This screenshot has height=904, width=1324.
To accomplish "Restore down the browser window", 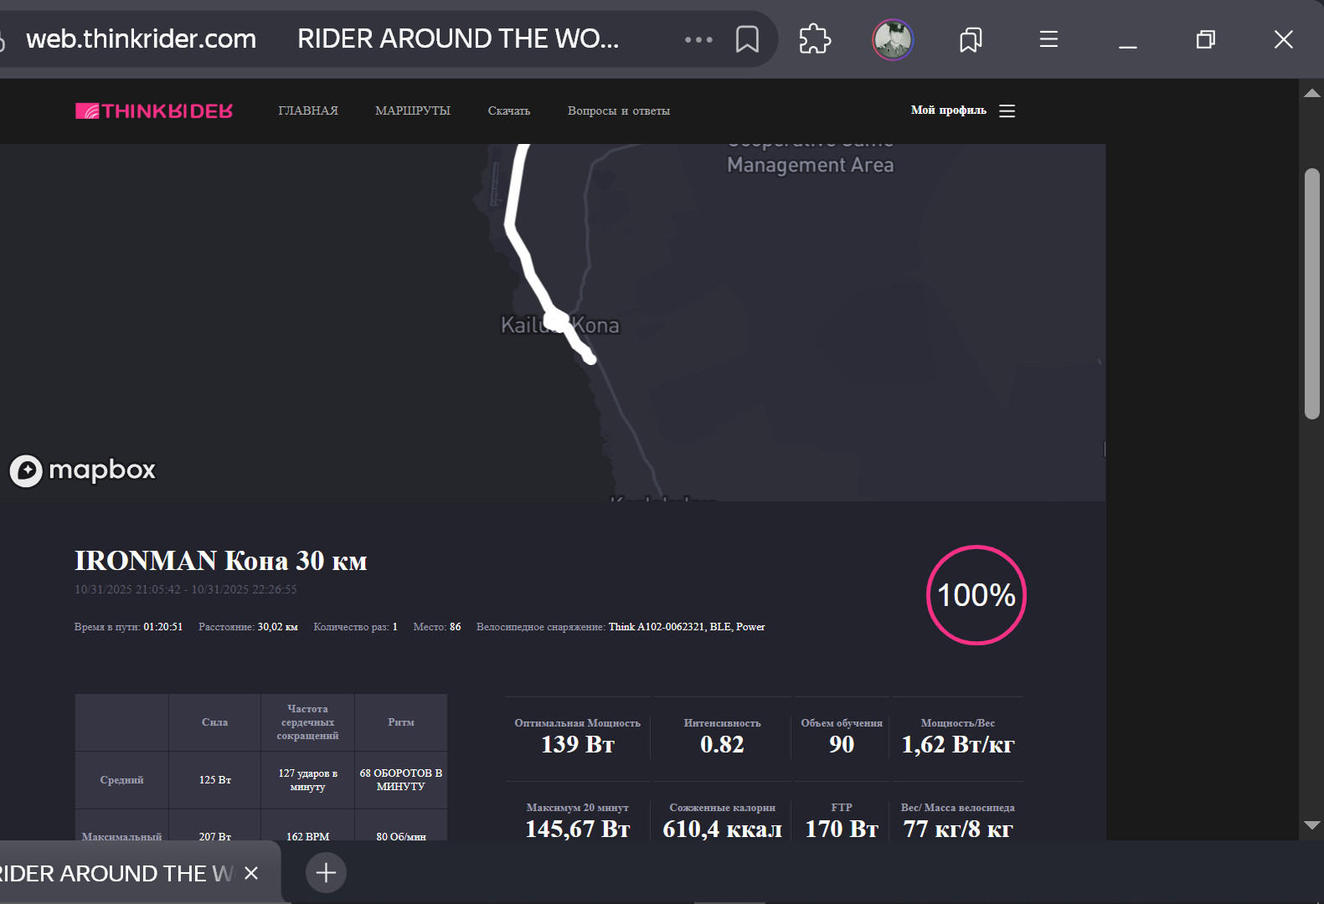I will click(1205, 39).
